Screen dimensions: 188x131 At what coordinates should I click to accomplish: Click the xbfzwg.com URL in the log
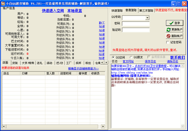pos(132,73)
